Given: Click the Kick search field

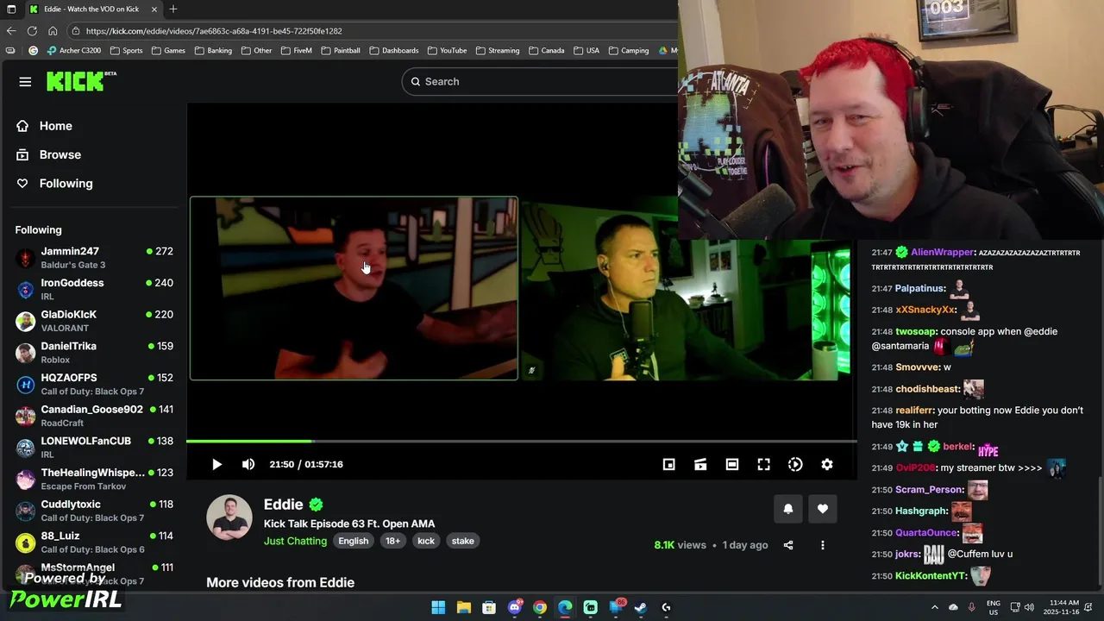Looking at the screenshot, I should [x=539, y=81].
